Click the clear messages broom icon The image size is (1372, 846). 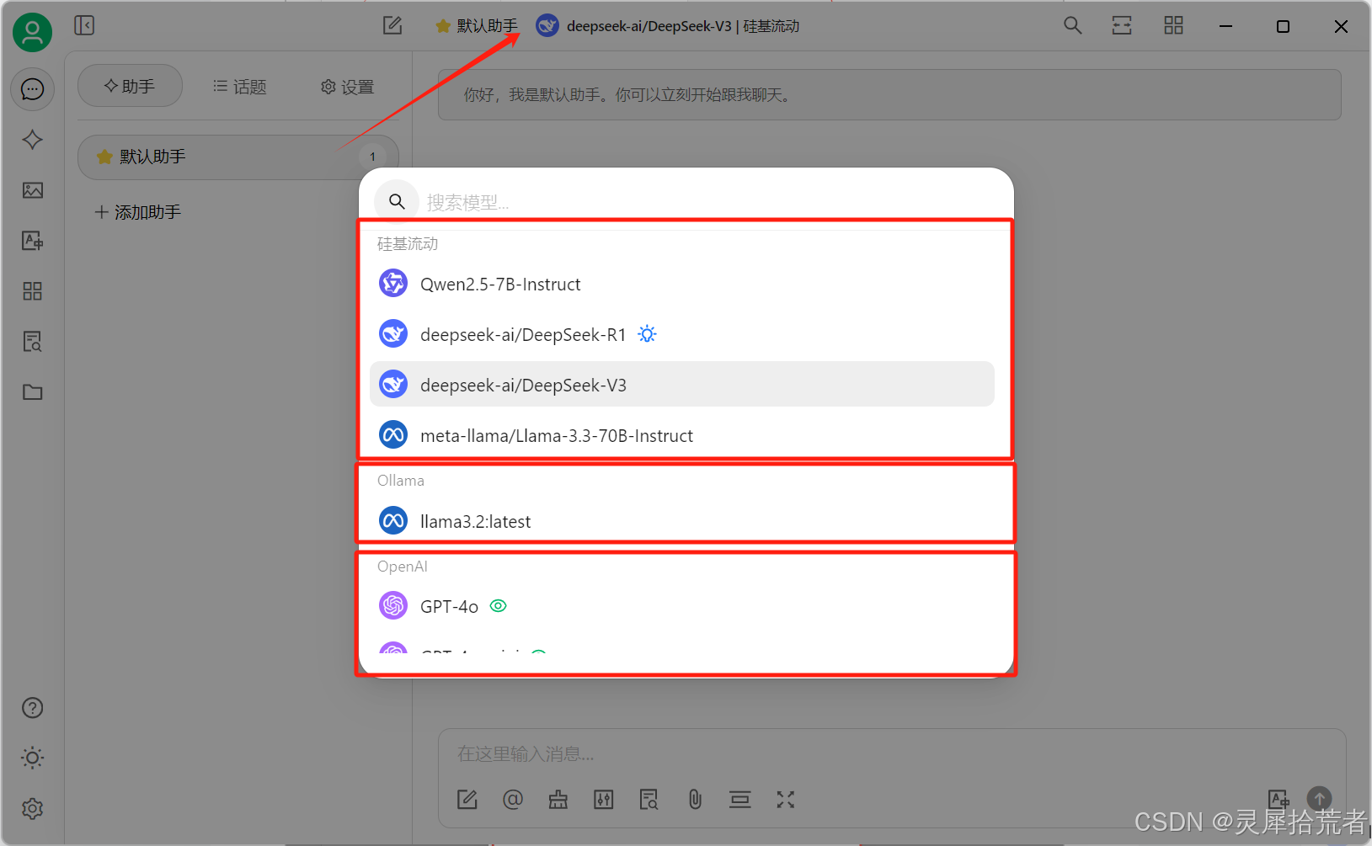coord(558,800)
